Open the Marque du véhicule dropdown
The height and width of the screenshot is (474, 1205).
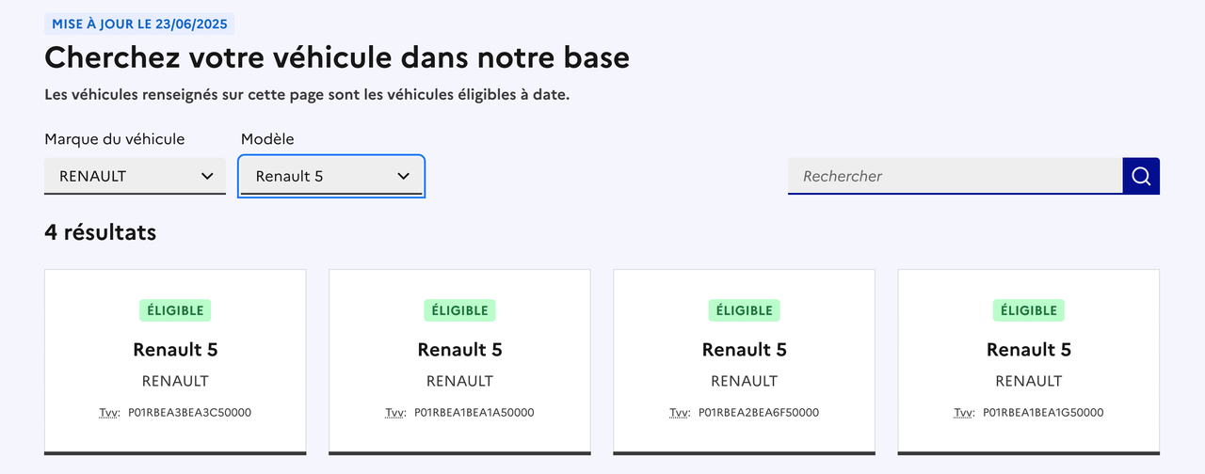[x=135, y=176]
